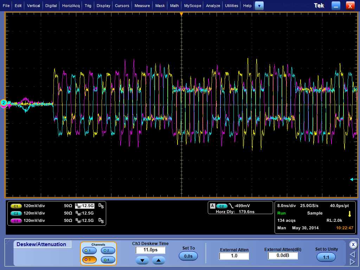
Task: Decrease Ch3 deskew time with down arrow
Action: 142,261
